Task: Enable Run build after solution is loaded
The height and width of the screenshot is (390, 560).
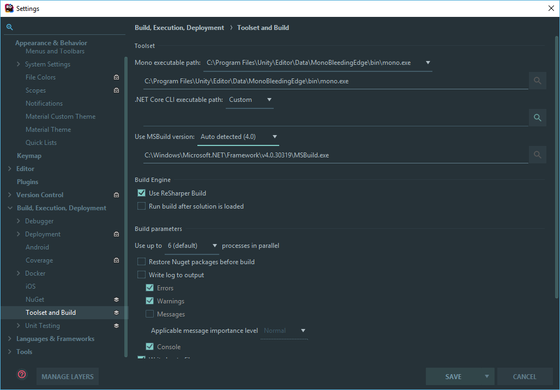Action: pyautogui.click(x=141, y=206)
